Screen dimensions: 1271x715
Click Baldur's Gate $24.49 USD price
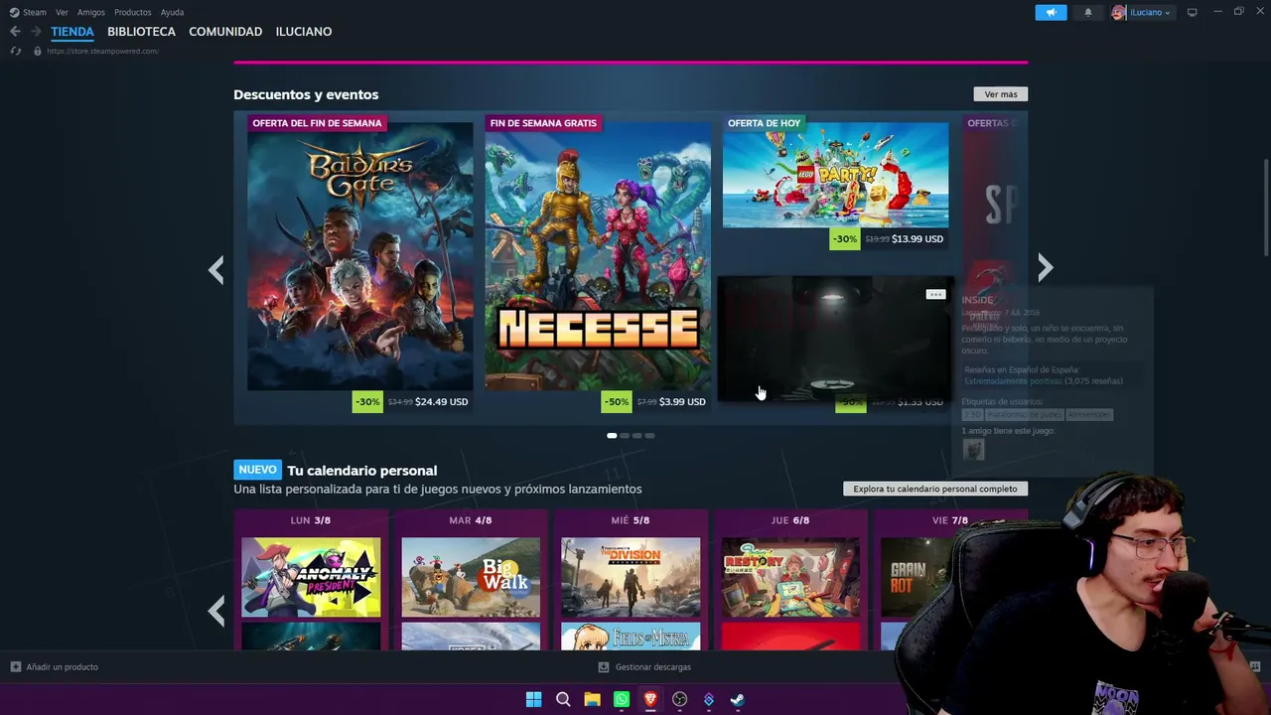click(x=441, y=402)
